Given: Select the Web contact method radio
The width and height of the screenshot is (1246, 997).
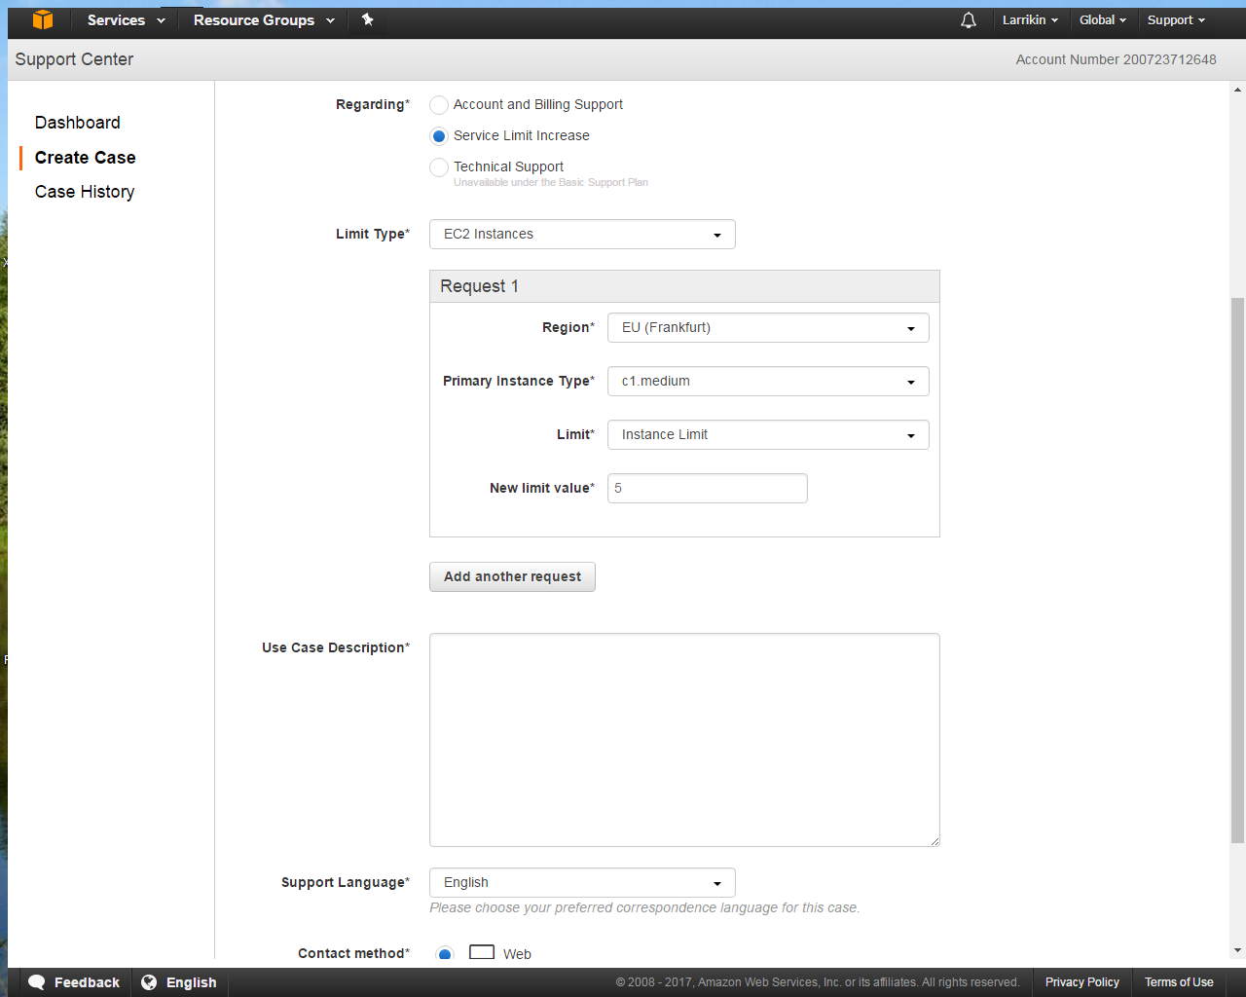Looking at the screenshot, I should (445, 954).
